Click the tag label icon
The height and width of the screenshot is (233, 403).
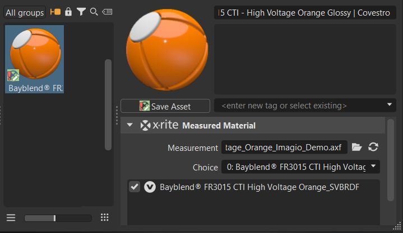[106, 12]
